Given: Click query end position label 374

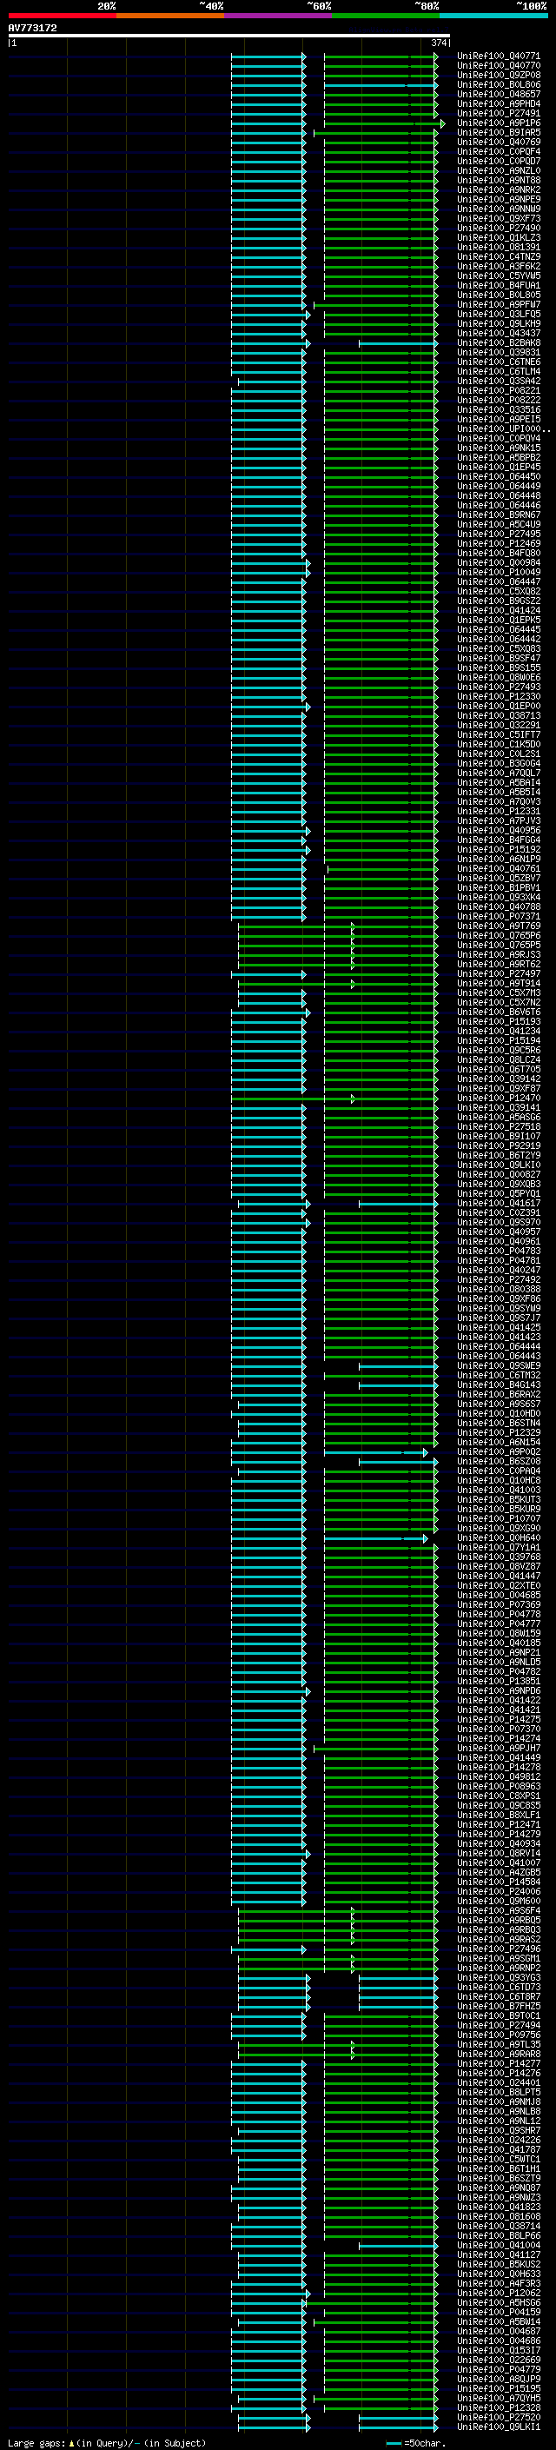Looking at the screenshot, I should coord(438,43).
